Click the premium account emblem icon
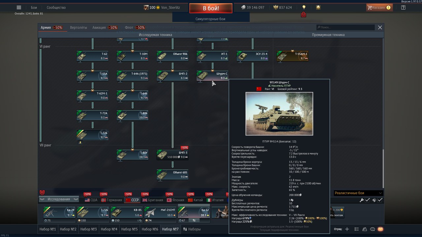 coord(318,7)
